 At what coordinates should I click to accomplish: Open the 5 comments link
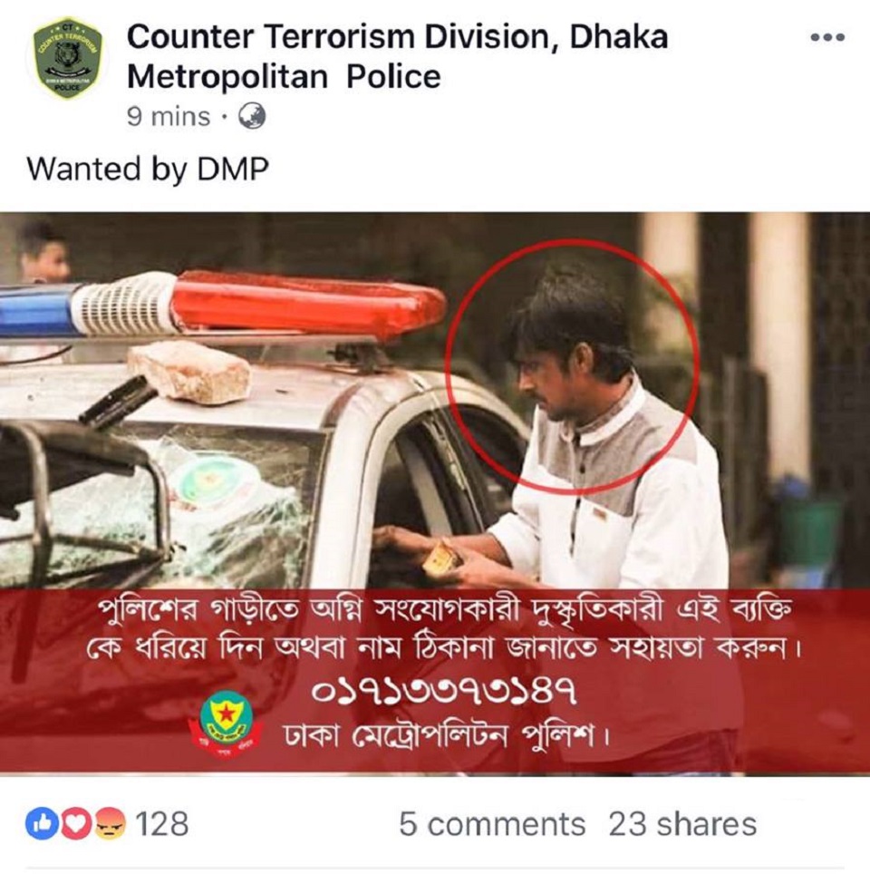tap(492, 824)
